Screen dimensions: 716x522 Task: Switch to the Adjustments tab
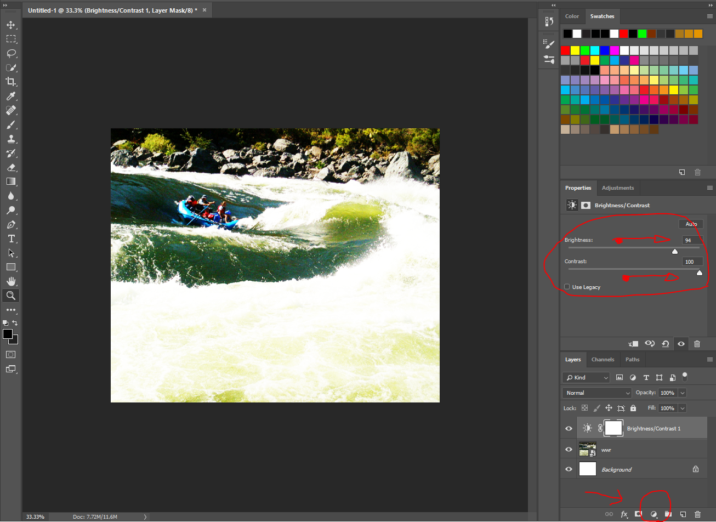click(618, 188)
